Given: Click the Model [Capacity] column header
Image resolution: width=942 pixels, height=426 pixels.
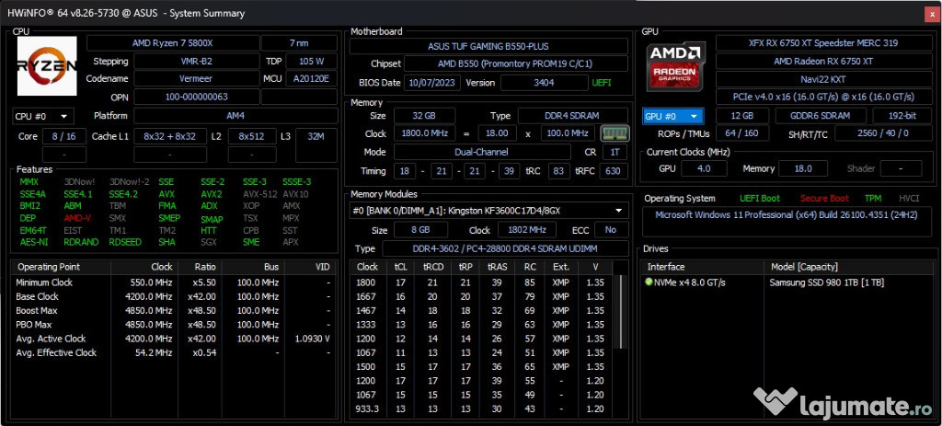Looking at the screenshot, I should (x=849, y=267).
